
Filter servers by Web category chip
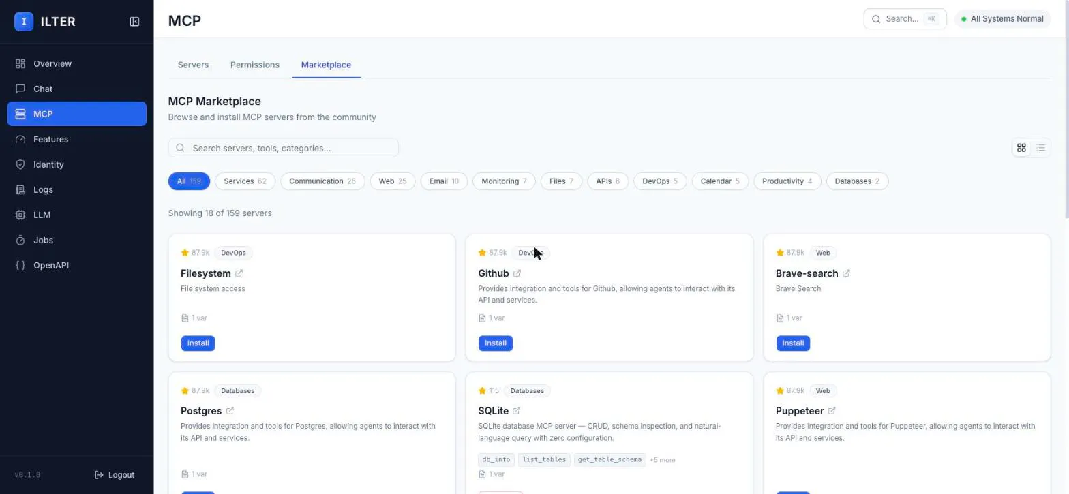[x=393, y=181]
